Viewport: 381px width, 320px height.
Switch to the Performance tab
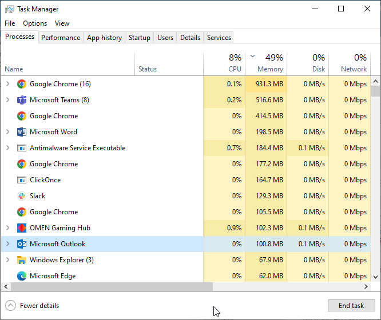pos(61,38)
